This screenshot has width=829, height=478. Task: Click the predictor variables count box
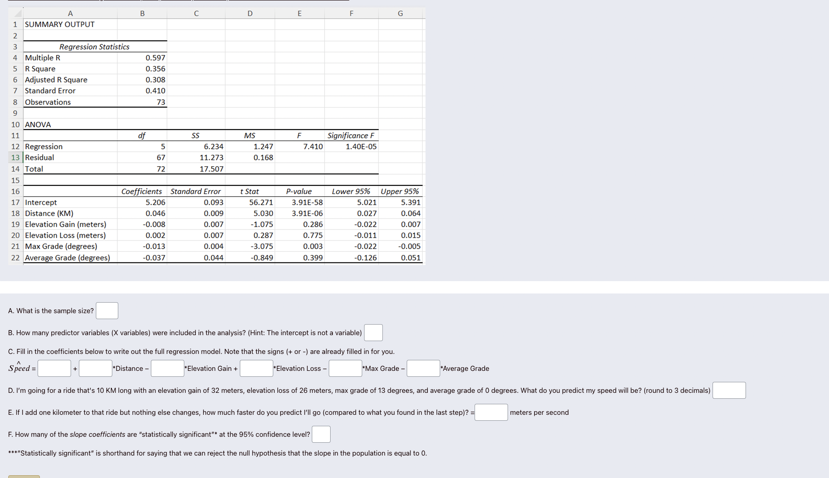[x=373, y=333]
